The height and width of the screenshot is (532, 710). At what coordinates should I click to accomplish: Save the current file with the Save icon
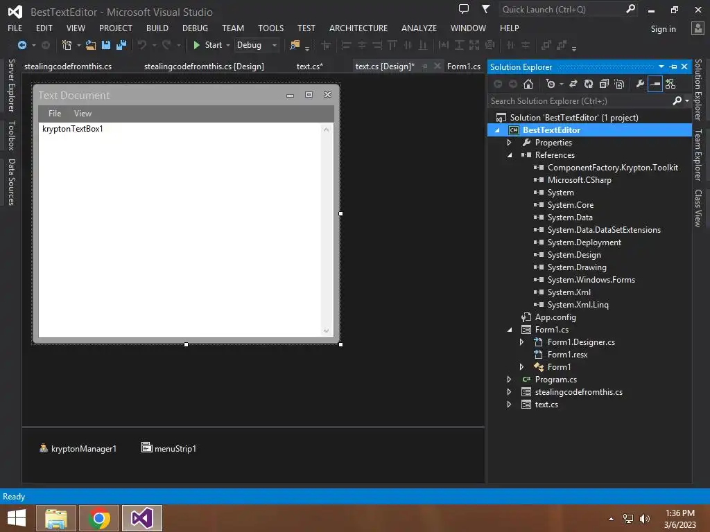click(x=106, y=45)
